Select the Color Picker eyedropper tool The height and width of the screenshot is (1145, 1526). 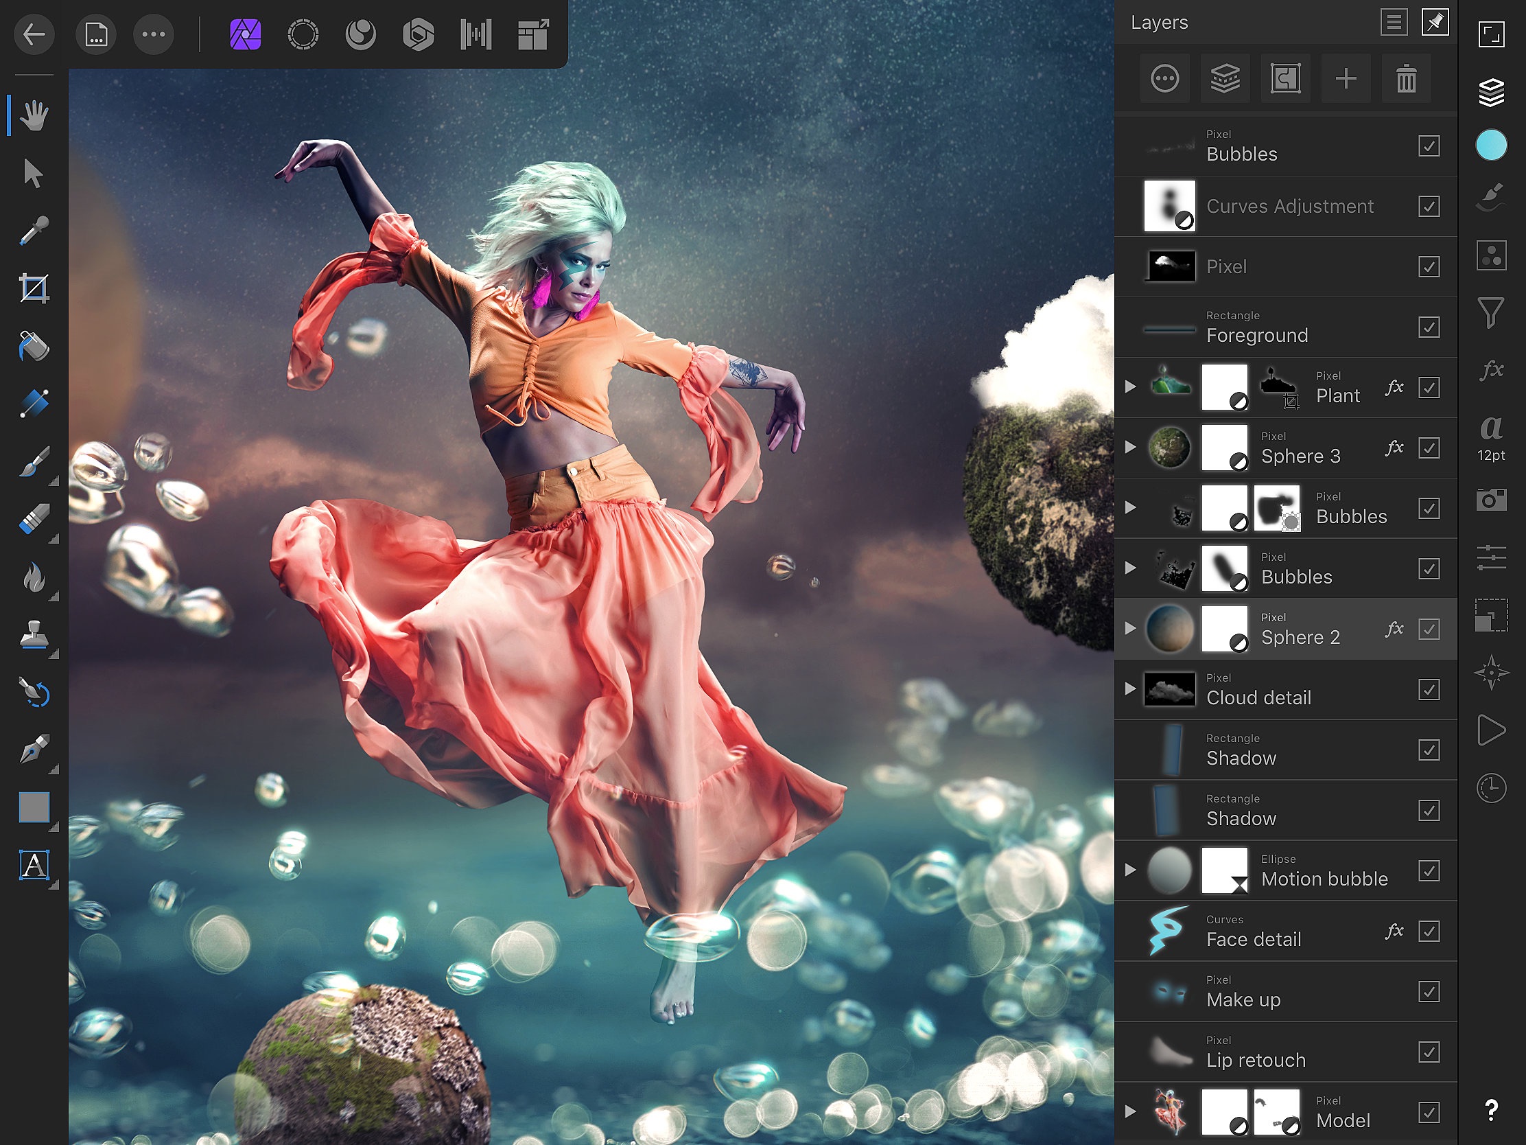(34, 231)
